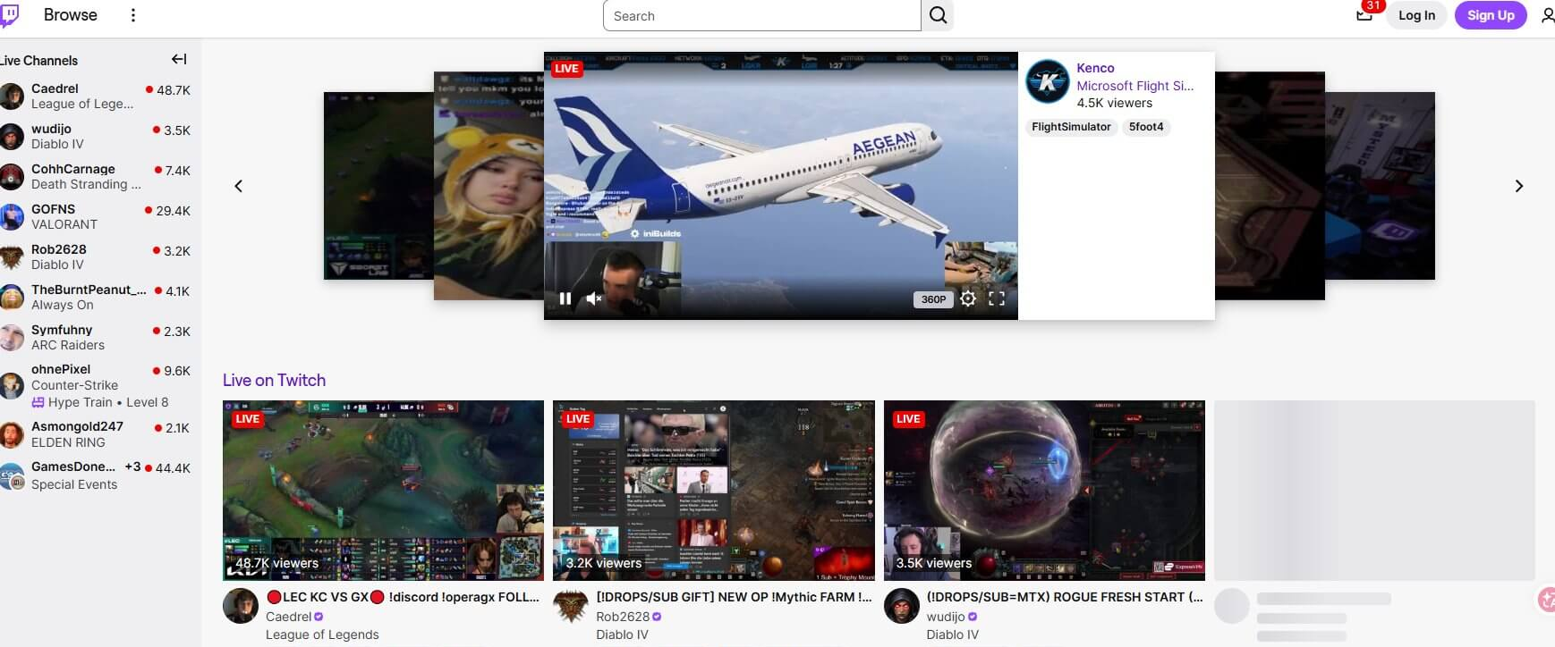1555x647 pixels.
Task: Open the user profile icon
Action: (x=1547, y=15)
